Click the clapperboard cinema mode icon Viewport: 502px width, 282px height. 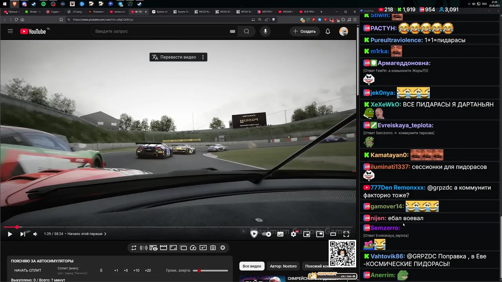point(164,248)
